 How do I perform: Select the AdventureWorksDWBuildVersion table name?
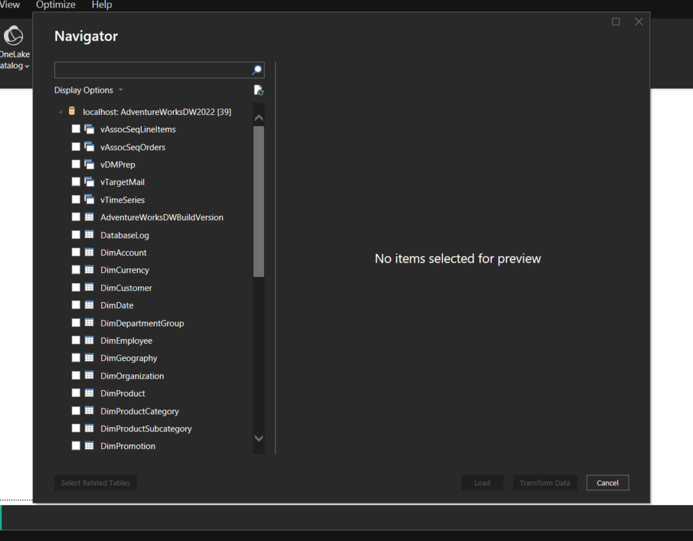click(x=162, y=217)
